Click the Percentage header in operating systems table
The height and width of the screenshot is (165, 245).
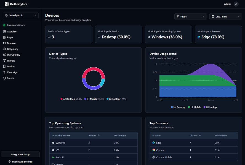tap(120, 136)
